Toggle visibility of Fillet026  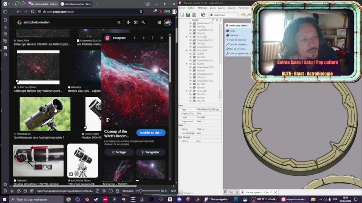click(190, 27)
